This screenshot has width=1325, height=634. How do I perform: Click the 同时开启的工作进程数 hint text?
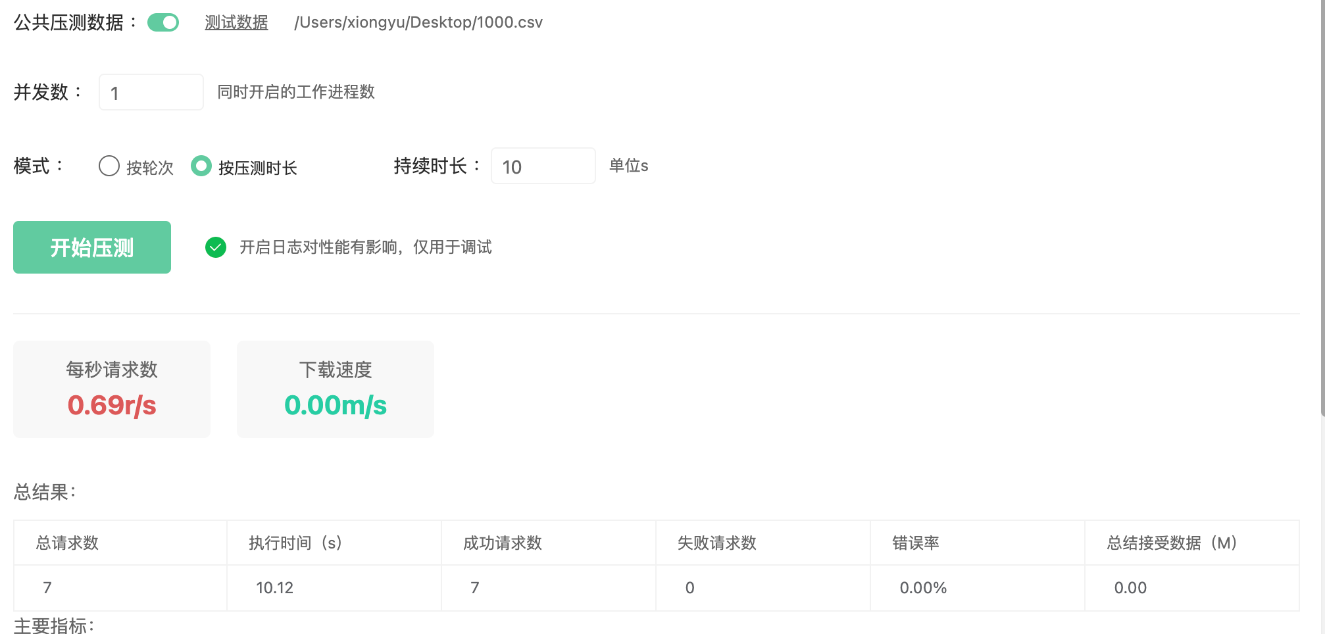296,92
